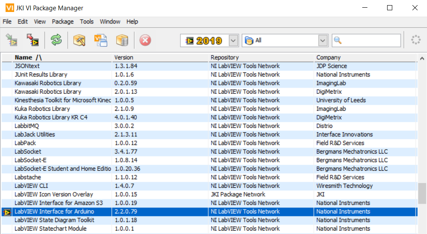This screenshot has height=234, width=427.
Task: Select Kuka Robotics Library KR C4
Action: 209,117
